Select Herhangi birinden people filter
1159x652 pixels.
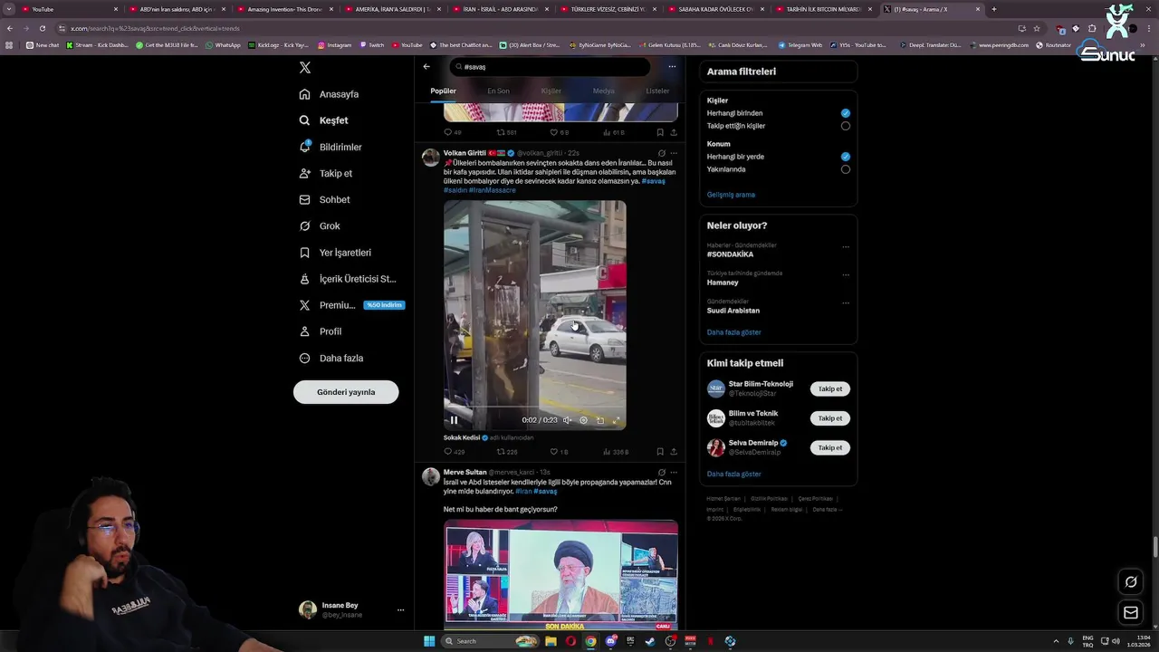(x=846, y=113)
